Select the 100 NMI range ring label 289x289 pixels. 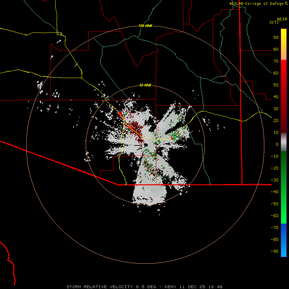click(145, 26)
